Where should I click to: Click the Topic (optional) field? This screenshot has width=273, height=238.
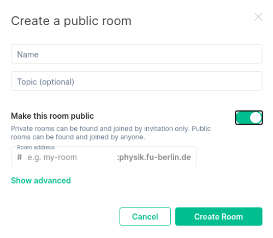point(136,81)
